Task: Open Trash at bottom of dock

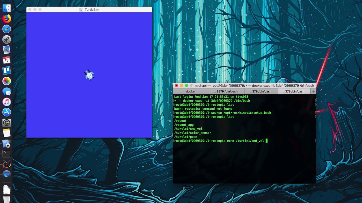Action: [7, 199]
